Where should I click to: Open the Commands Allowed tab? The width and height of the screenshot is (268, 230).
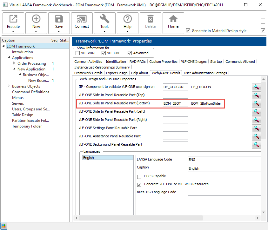pos(240,62)
